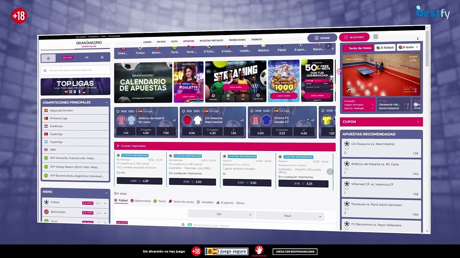Open Apuestas Virtuales menu item
This screenshot has height=258, width=460.
[211, 40]
